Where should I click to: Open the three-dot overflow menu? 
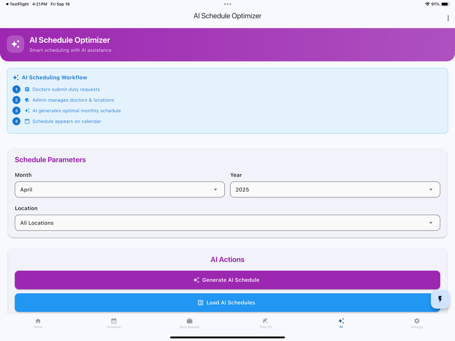(x=448, y=18)
